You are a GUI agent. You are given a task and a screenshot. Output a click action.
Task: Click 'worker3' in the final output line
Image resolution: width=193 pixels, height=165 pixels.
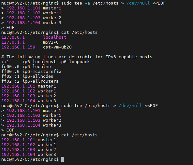pos(47,155)
